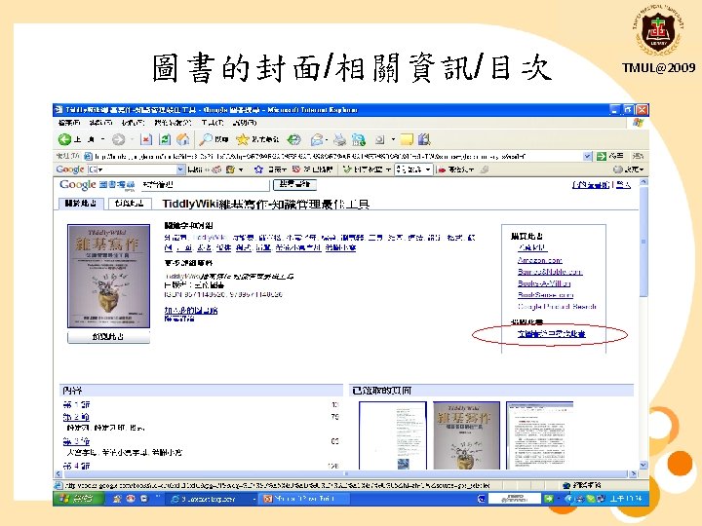This screenshot has height=526, width=702.
Task: Click the Research books icon in IE toolbar
Action: 424,140
